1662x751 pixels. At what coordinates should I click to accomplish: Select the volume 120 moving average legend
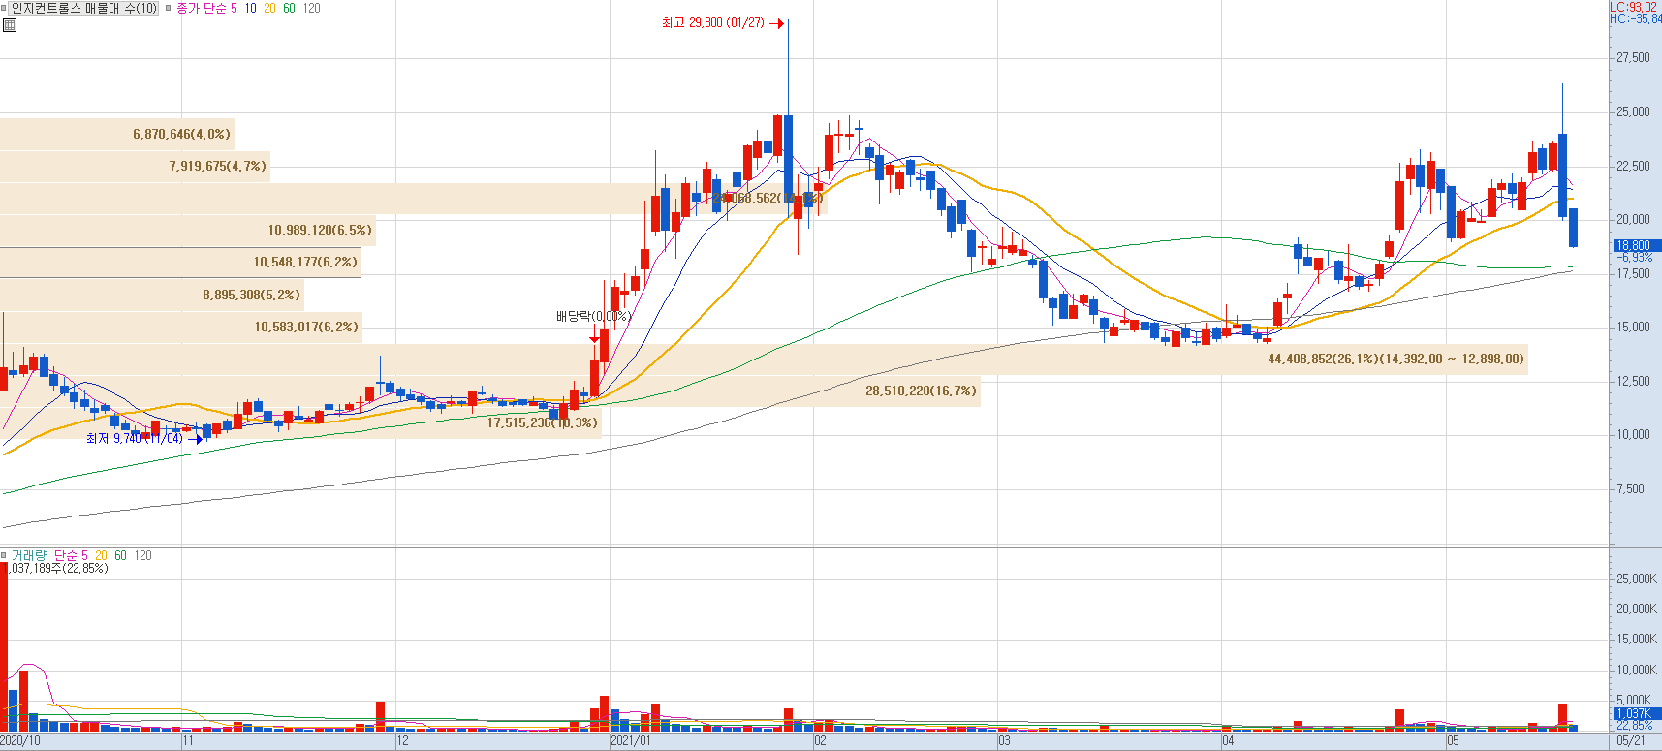[x=142, y=555]
